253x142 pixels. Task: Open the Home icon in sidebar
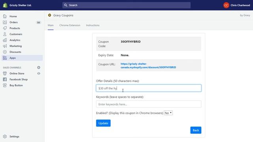[5, 16]
